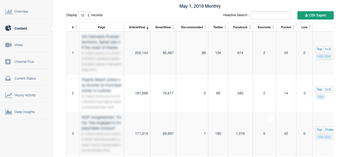Click the Top tag in row 1
Screen dimensions: 343x157
coord(319,49)
